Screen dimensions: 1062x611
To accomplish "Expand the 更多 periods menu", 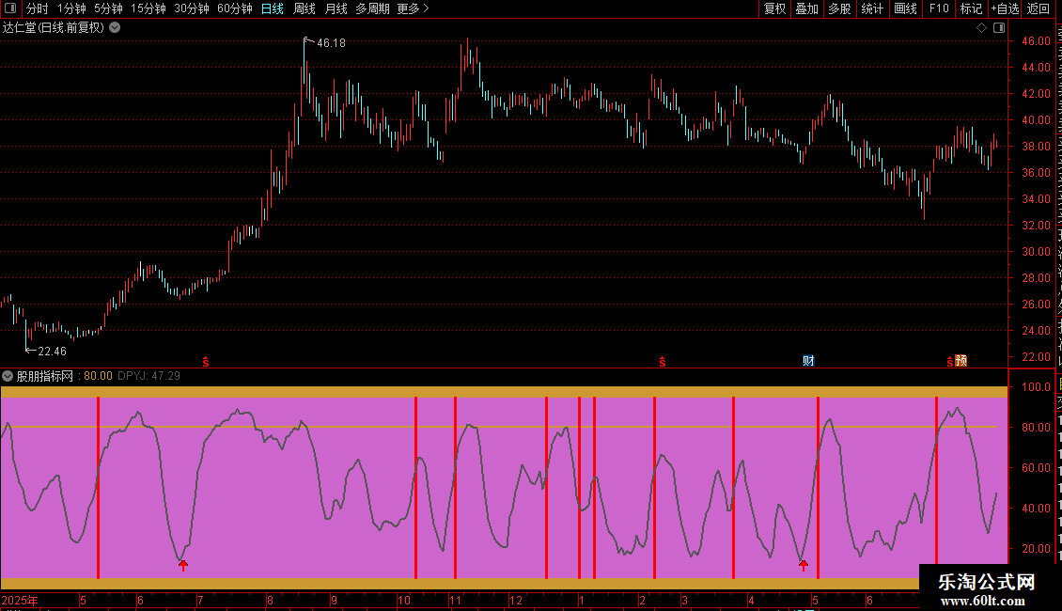I will point(414,8).
